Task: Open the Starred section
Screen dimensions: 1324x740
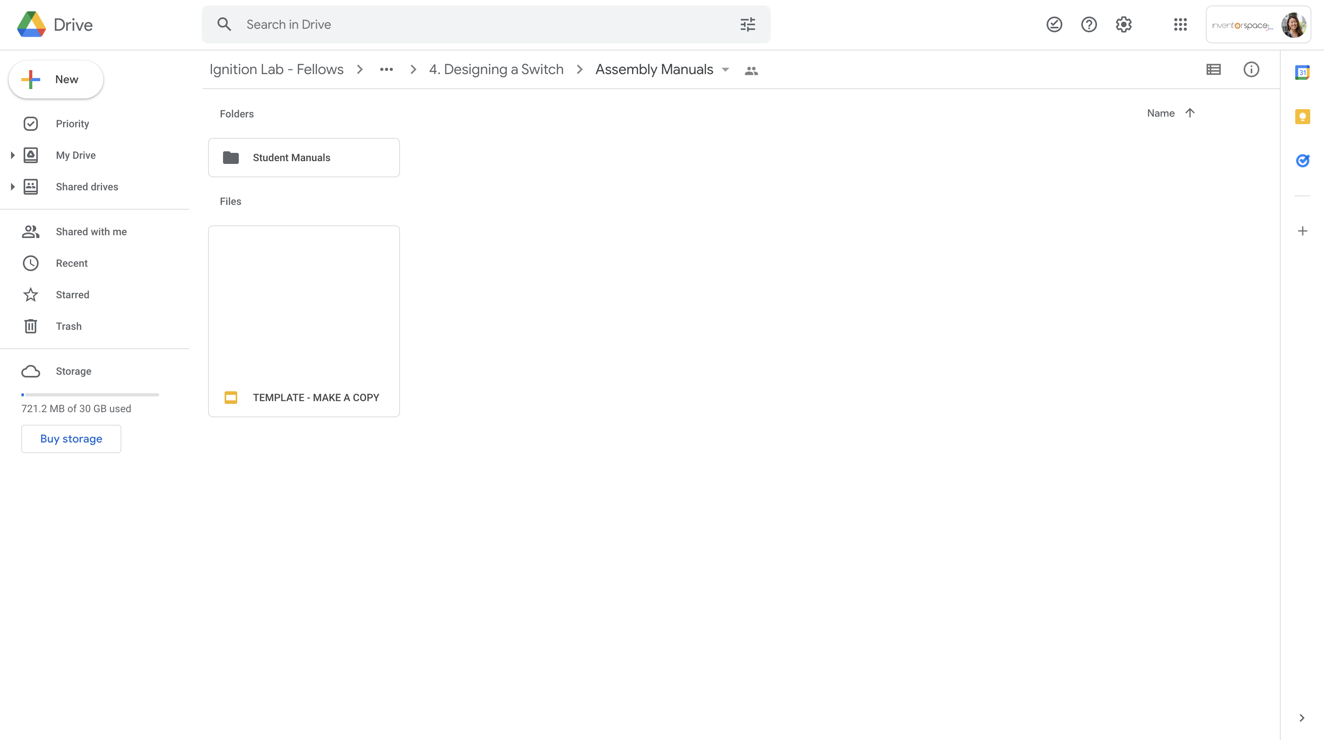Action: click(x=73, y=295)
